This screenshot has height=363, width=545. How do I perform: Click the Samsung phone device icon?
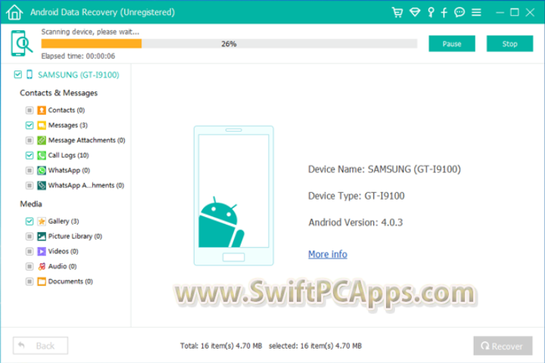(30, 74)
